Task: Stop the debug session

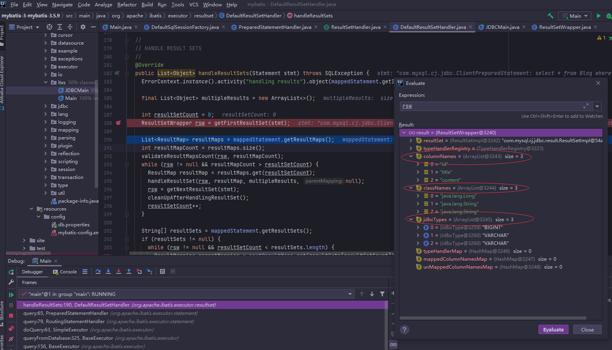Action: [11, 316]
